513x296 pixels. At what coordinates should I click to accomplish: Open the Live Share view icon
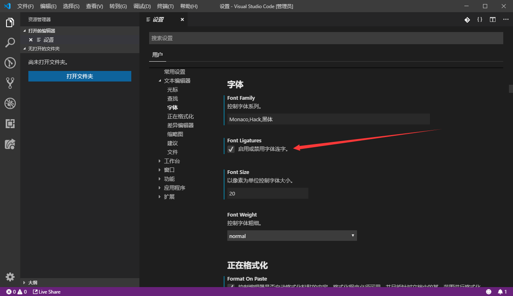tap(10, 144)
